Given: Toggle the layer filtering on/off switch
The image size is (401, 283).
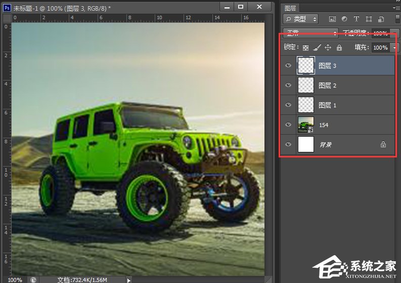Looking at the screenshot, I should pos(397,19).
